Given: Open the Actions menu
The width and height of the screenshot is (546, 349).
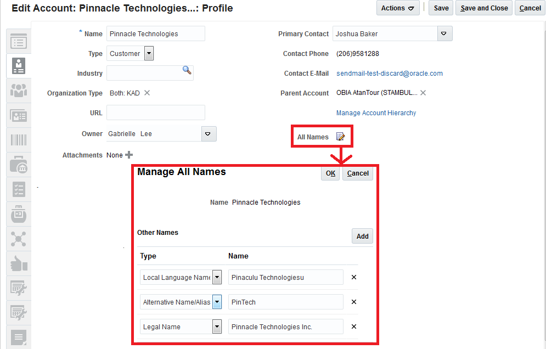Looking at the screenshot, I should [398, 8].
